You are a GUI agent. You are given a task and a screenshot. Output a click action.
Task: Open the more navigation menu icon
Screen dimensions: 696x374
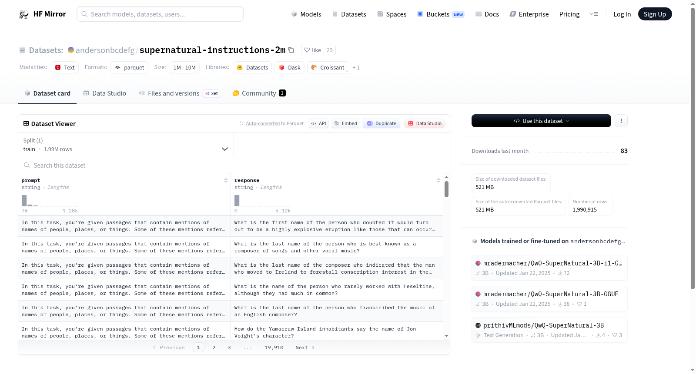click(594, 14)
